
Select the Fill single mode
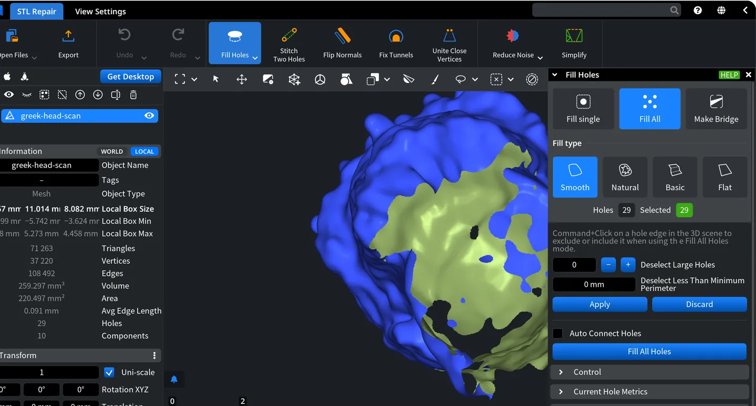583,109
